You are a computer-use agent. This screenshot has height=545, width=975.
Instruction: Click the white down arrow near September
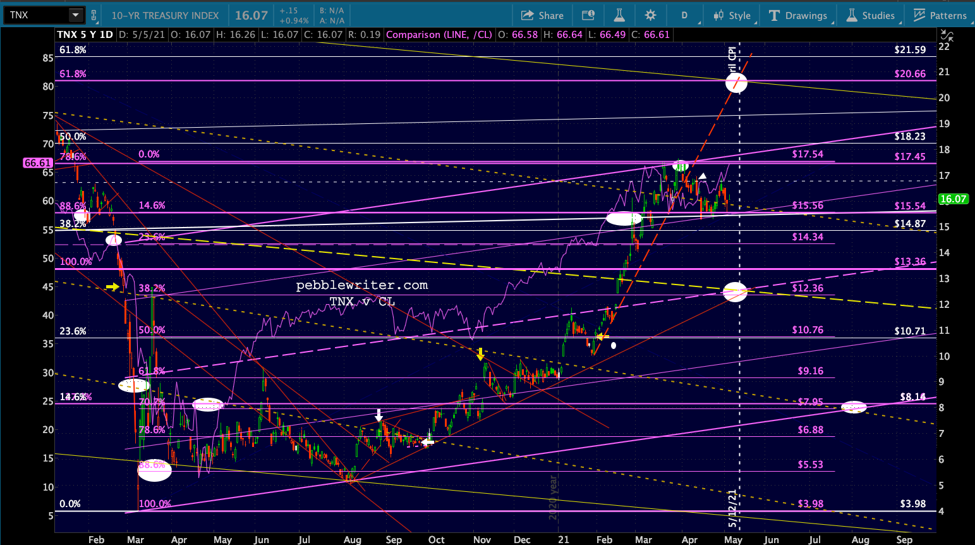point(378,415)
